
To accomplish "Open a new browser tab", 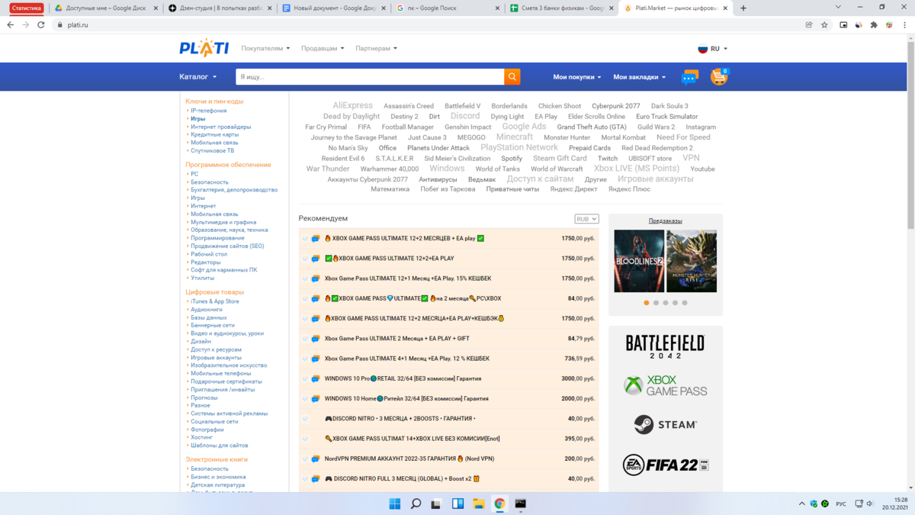I will click(743, 8).
